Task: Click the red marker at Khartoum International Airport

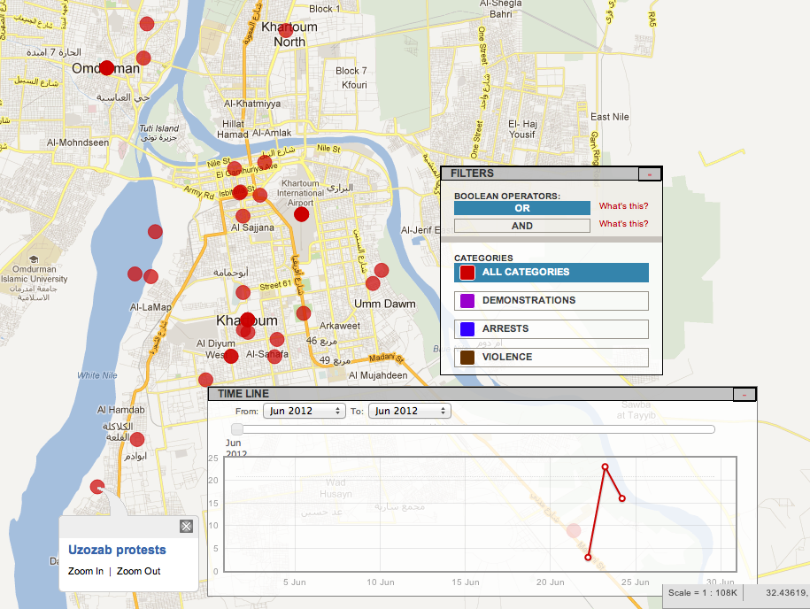Action: 301,213
